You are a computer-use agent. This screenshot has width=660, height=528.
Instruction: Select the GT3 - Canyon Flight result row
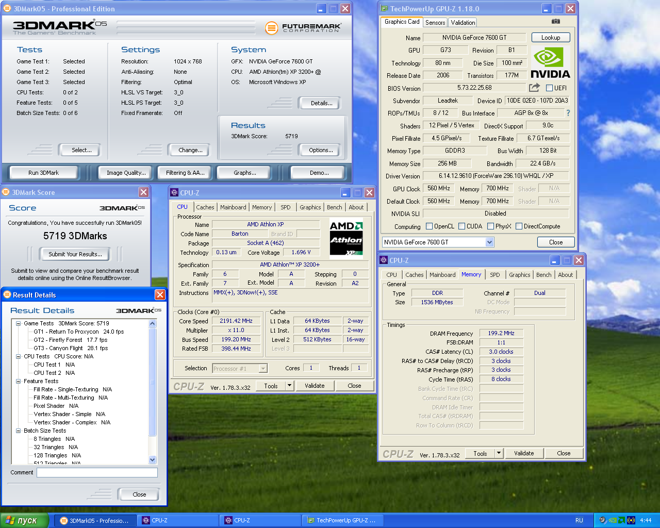(71, 349)
